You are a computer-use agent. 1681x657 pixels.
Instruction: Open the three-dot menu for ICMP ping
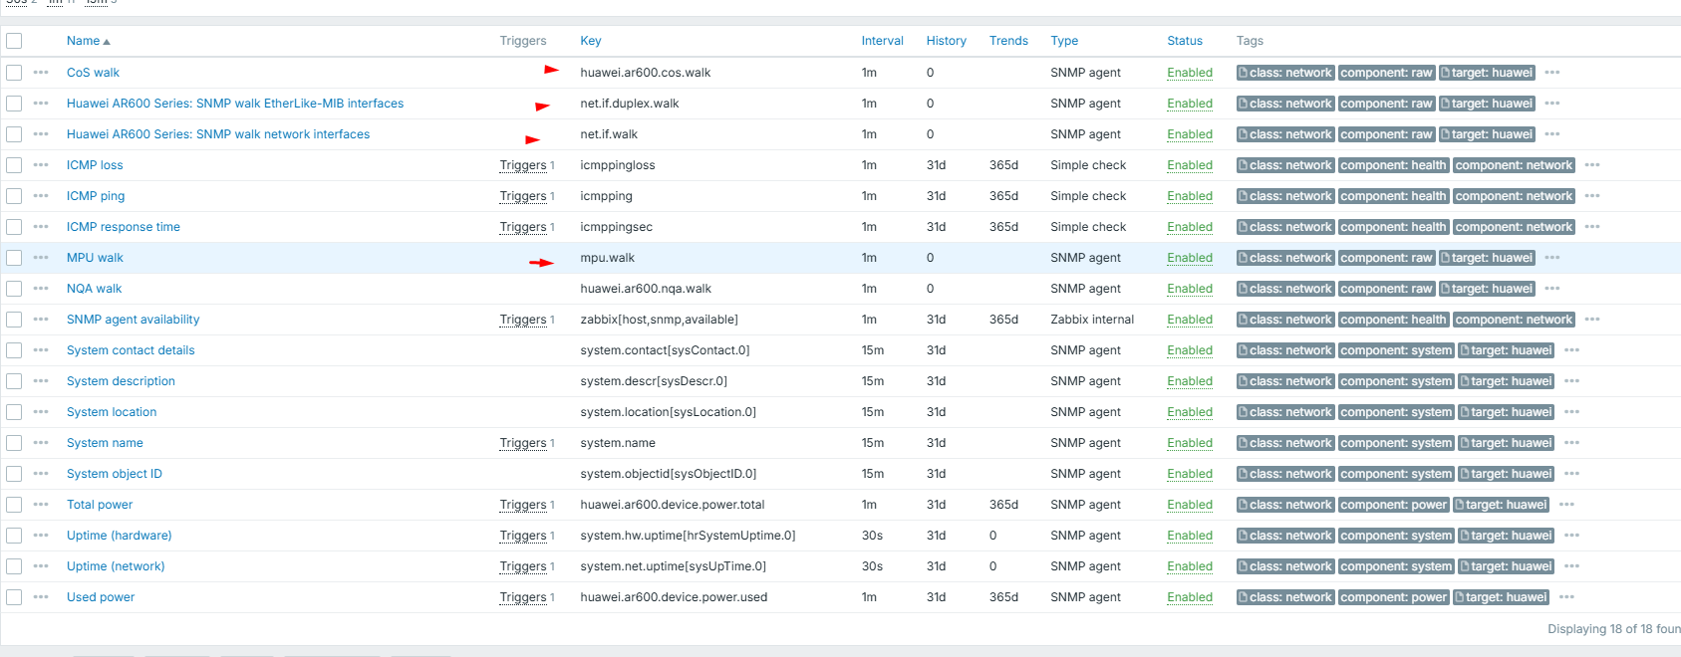pyautogui.click(x=41, y=196)
